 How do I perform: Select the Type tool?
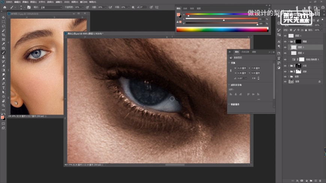[x=3, y=87]
